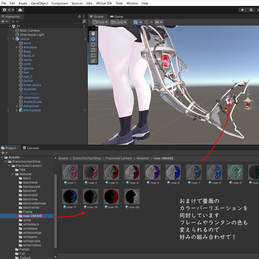Open the account K dropdown
This screenshot has width=259, height=259.
pyautogui.click(x=8, y=10)
